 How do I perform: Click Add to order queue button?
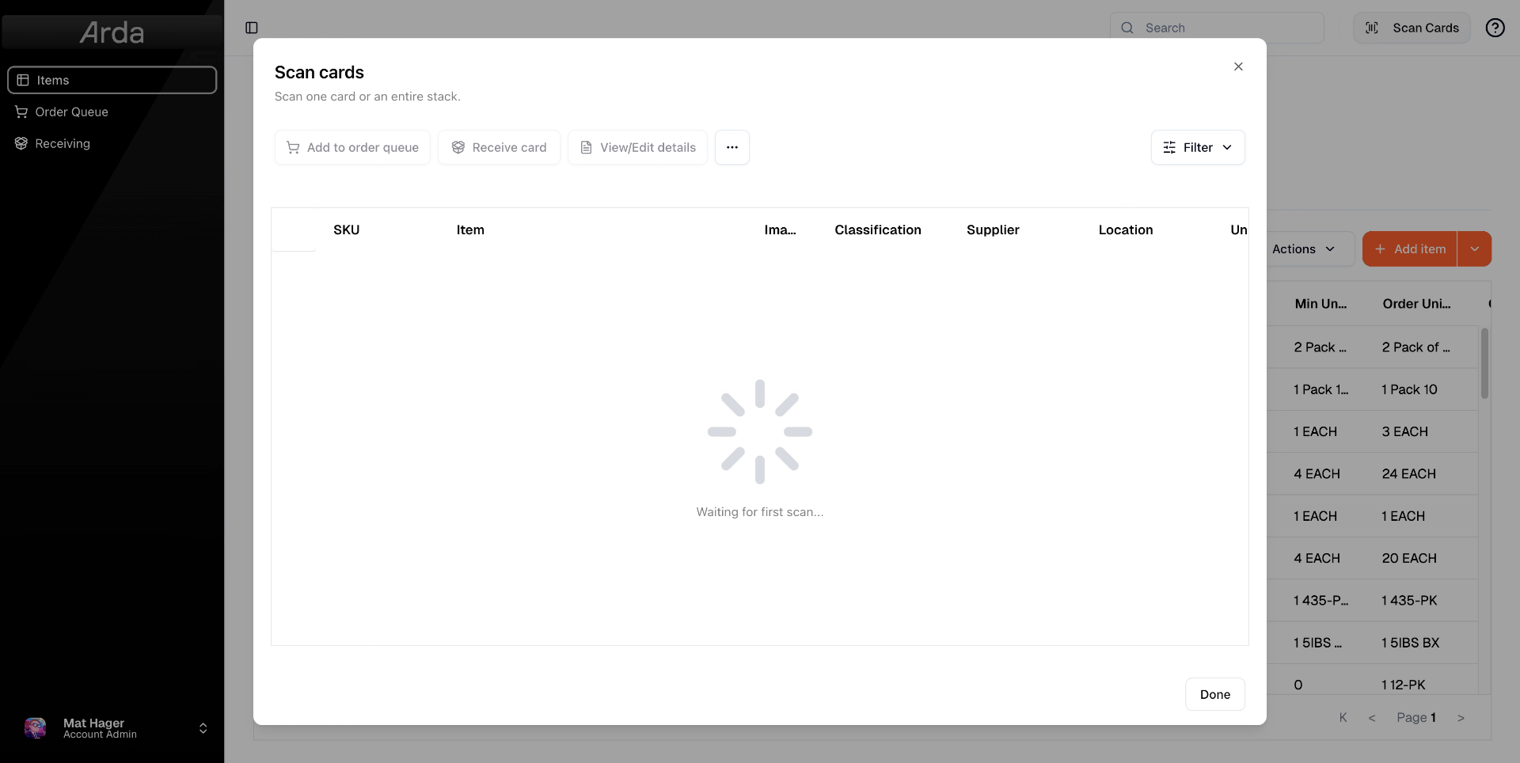click(352, 147)
